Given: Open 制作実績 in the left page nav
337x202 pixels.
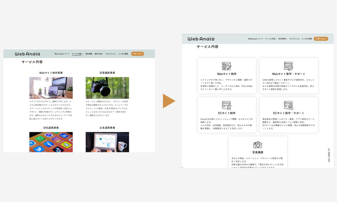Looking at the screenshot, I should tap(89, 54).
